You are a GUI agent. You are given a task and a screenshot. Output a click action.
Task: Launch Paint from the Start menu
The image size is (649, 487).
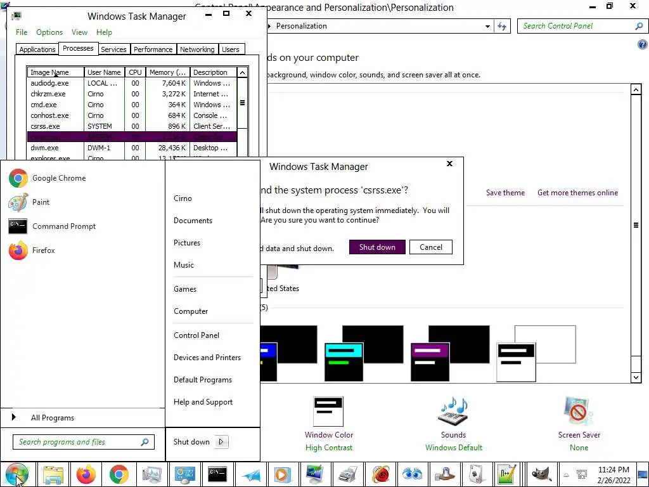coord(29,202)
